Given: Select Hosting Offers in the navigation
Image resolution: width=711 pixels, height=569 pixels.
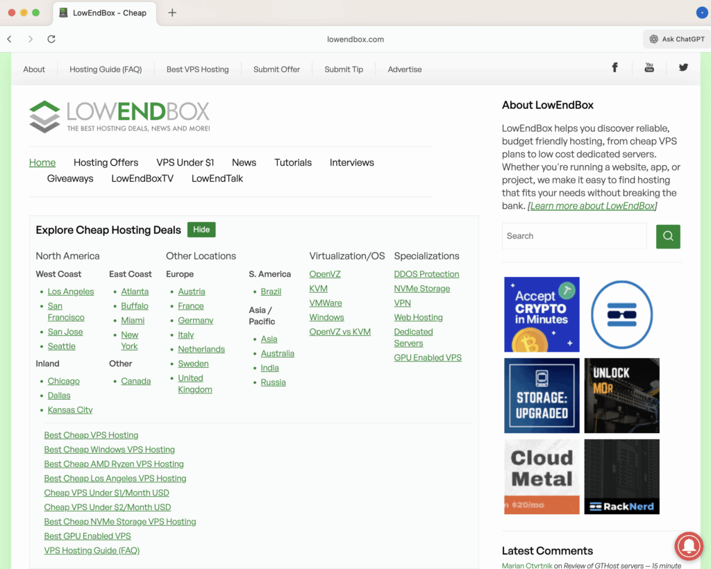Looking at the screenshot, I should 106,162.
